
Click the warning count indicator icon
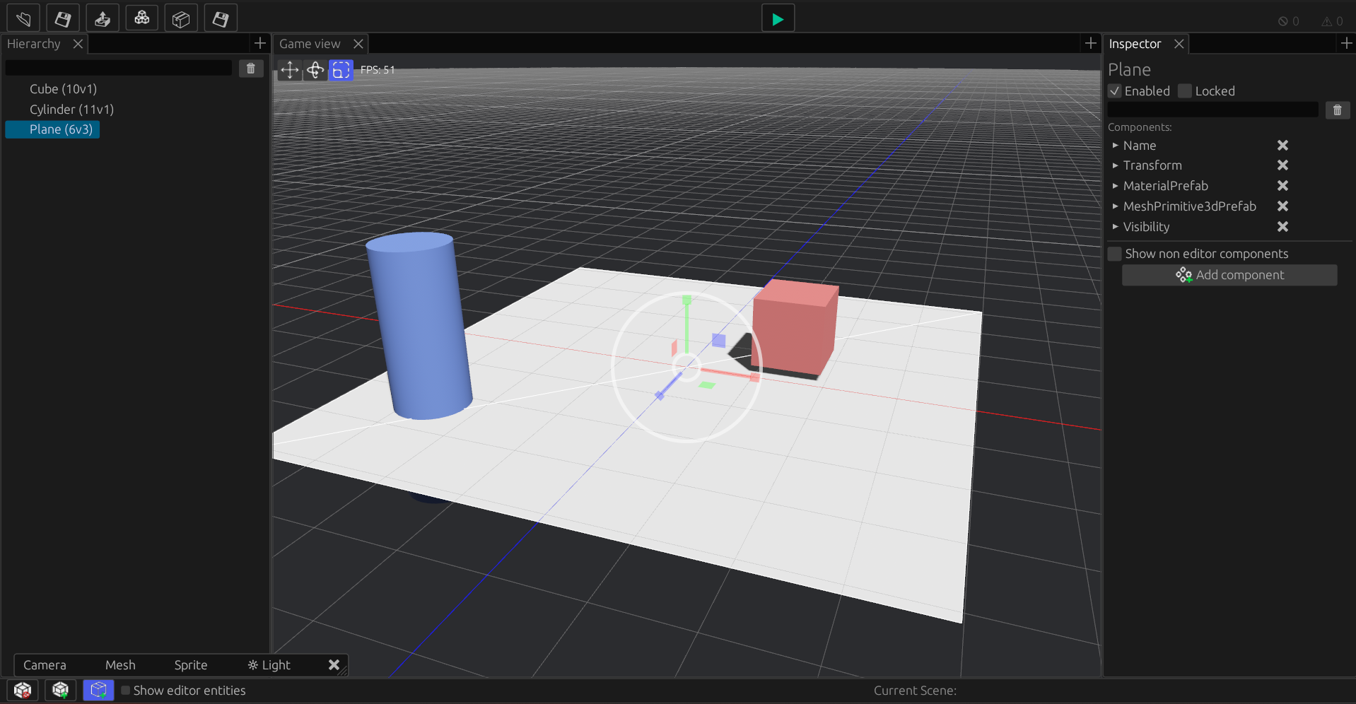1327,21
